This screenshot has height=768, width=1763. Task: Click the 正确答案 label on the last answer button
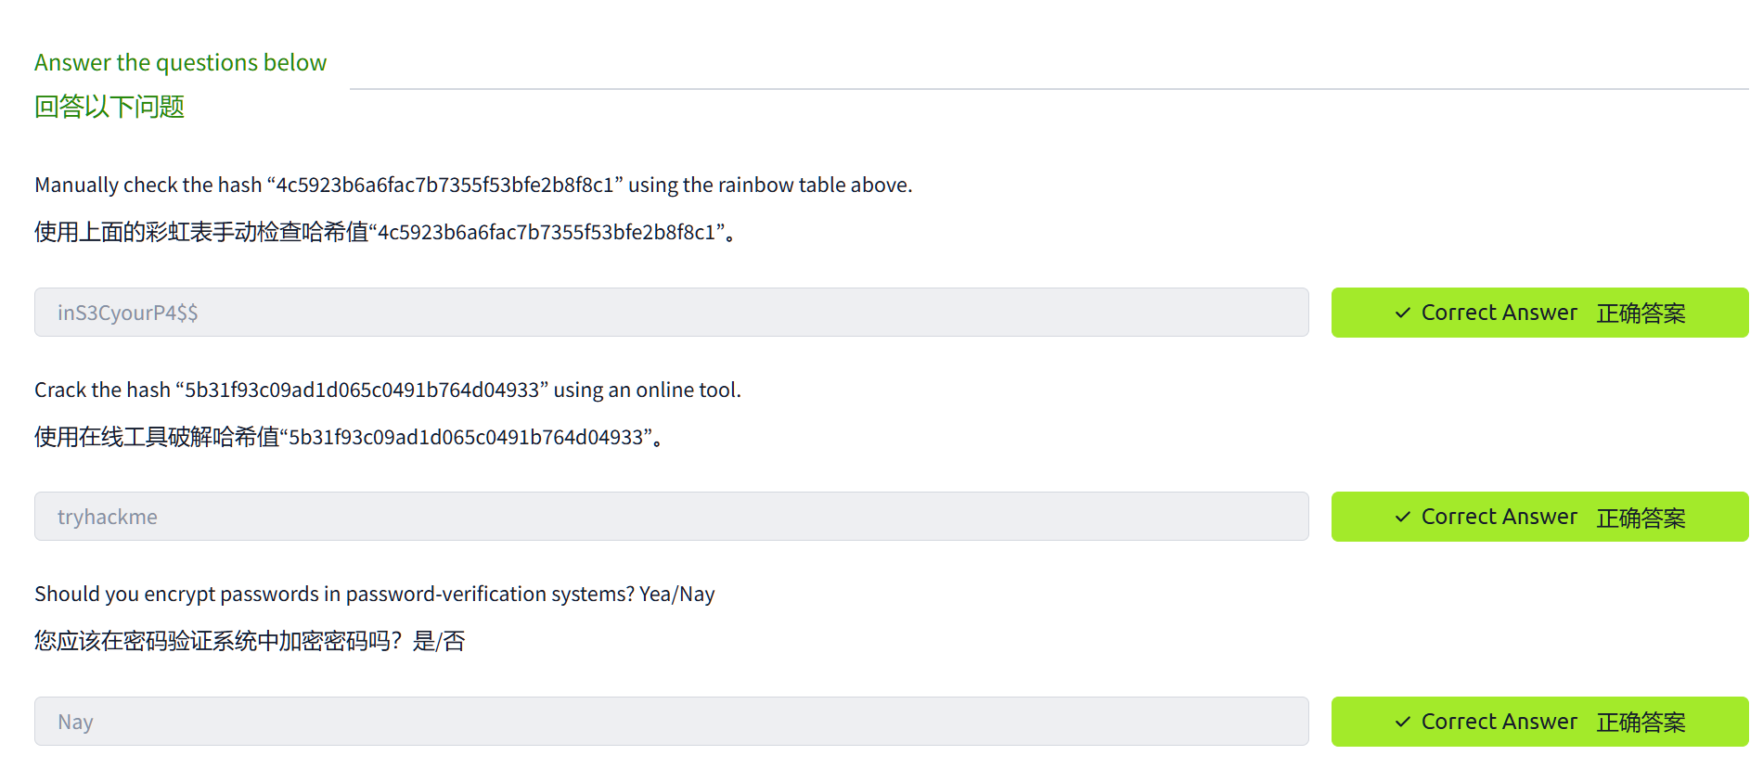1641,722
